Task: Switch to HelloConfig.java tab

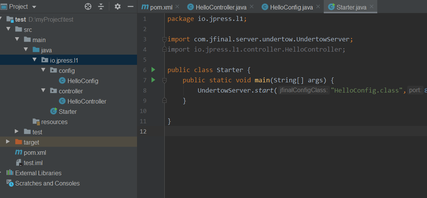Action: point(287,7)
